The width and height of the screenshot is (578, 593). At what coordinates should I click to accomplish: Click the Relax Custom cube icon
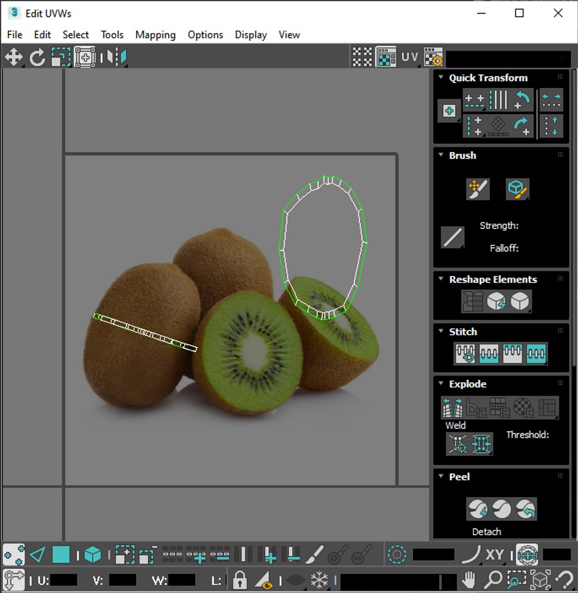(x=520, y=301)
